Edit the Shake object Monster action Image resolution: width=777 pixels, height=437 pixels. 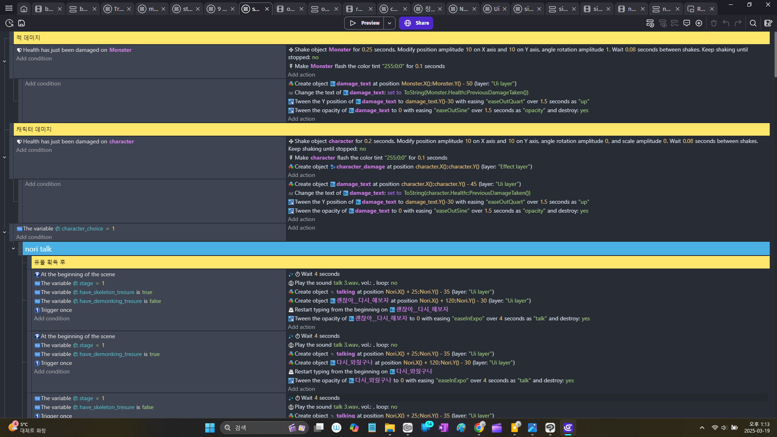tap(518, 53)
